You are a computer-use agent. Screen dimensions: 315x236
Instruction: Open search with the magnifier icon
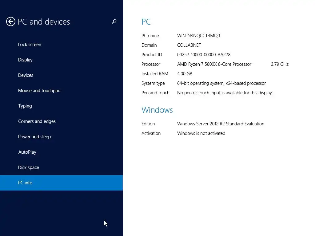tap(114, 22)
